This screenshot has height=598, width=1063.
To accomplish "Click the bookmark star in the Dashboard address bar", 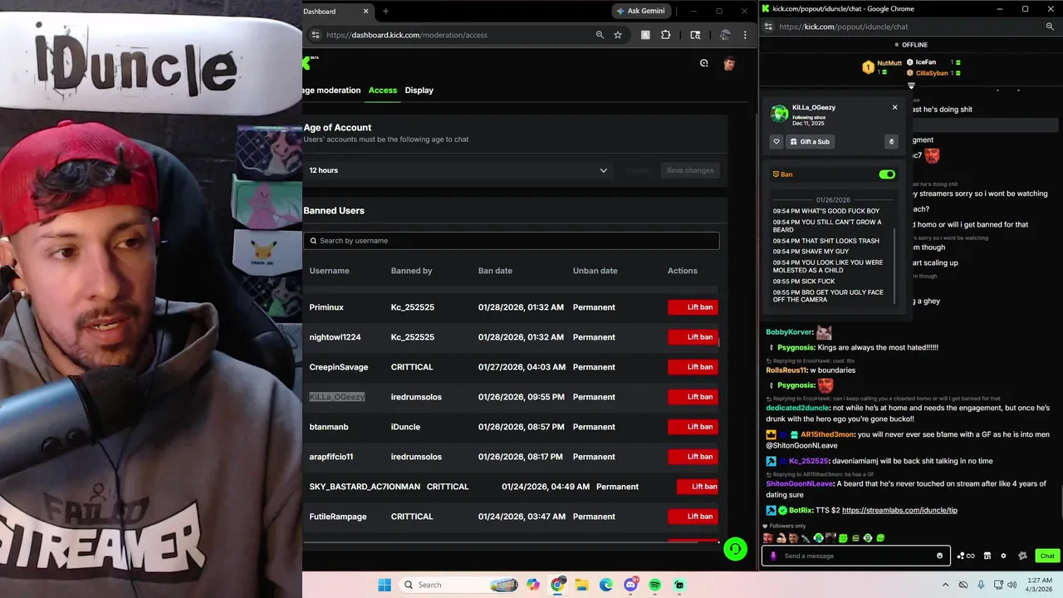I will coord(618,35).
